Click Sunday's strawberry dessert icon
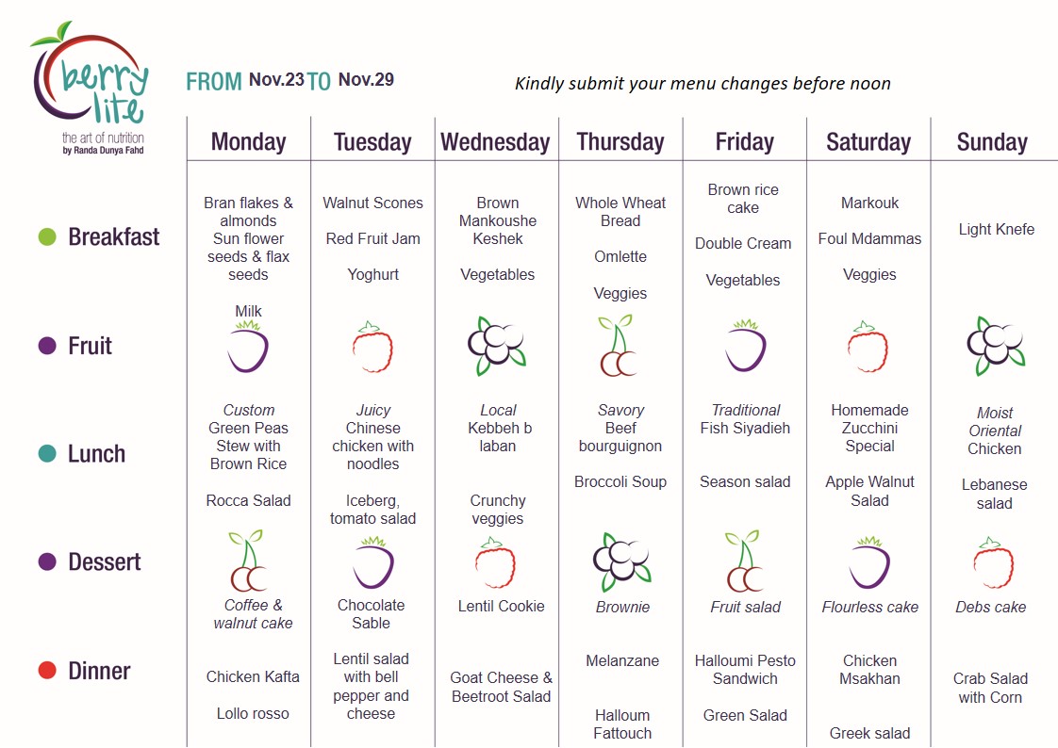Viewport: 1058px width, 748px height. [x=993, y=562]
